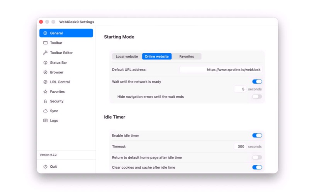The width and height of the screenshot is (309, 193).
Task: Click the Favorites star icon
Action: [x=45, y=91]
